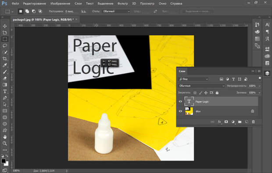This screenshot has width=272, height=173.
Task: Click swap width and height arrows
Action: coord(155,11)
